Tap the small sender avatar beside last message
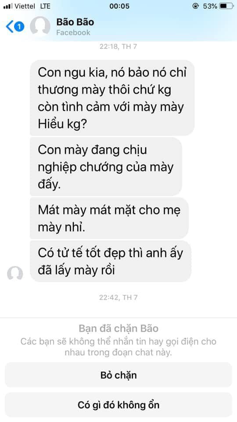Viewport: 237px width, 422px height. click(15, 273)
